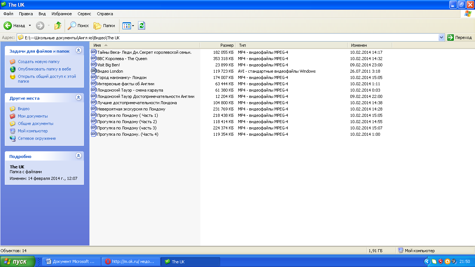This screenshot has height=267, width=475.
Task: Open Сетевое окружение link
Action: pyautogui.click(x=37, y=138)
